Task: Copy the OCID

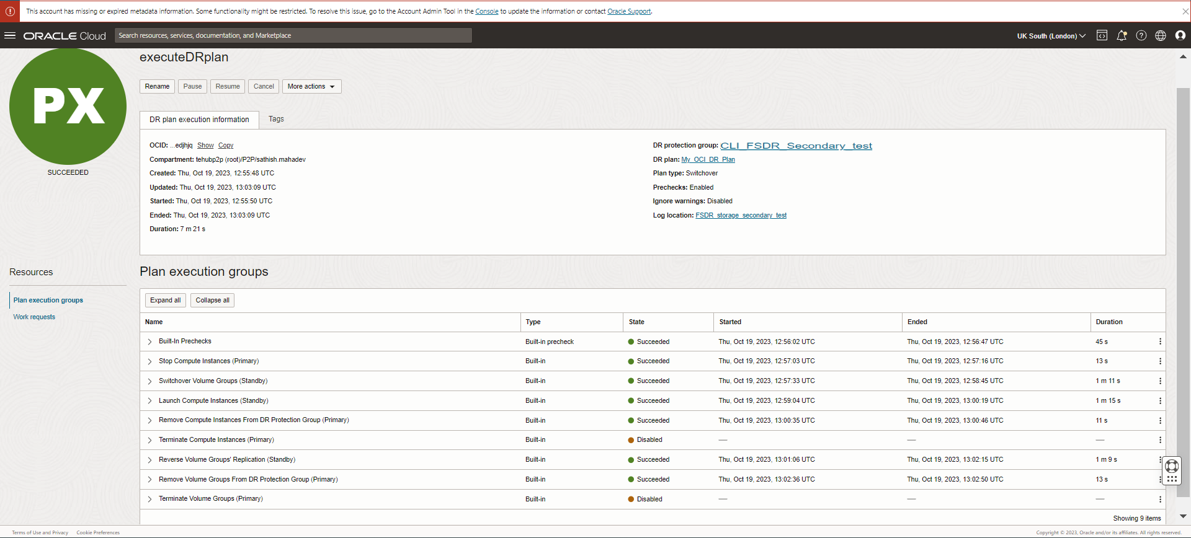Action: click(226, 146)
